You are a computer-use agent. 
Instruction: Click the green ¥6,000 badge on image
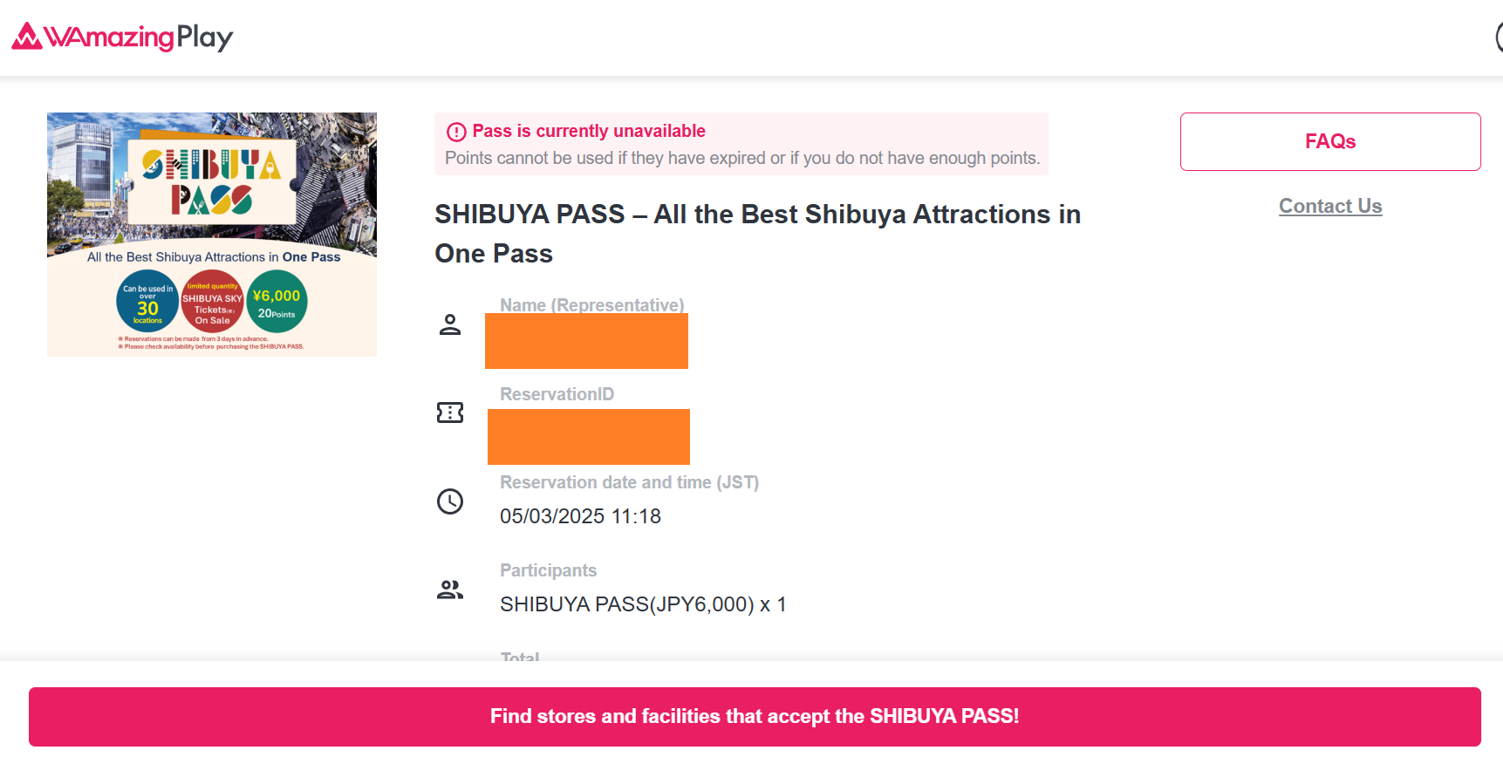277,302
